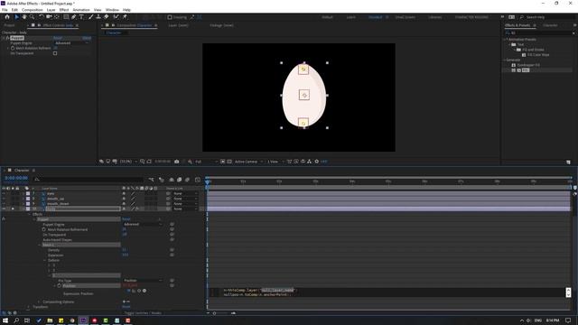The height and width of the screenshot is (325, 578).
Task: Select the Zoom magnifier tool
Action: click(x=33, y=17)
